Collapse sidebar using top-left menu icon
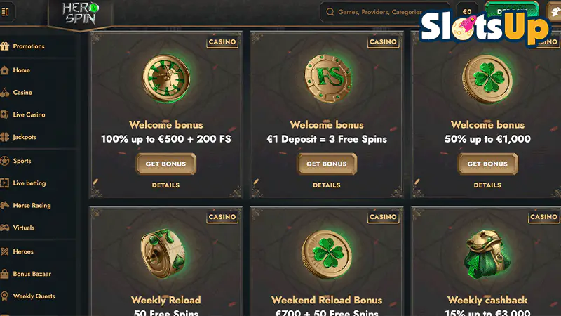 tap(6, 12)
